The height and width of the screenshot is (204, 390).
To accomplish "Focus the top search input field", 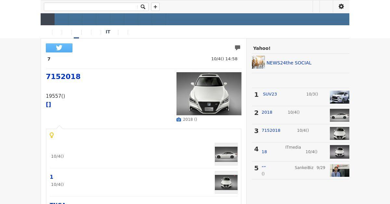I will pyautogui.click(x=91, y=7).
